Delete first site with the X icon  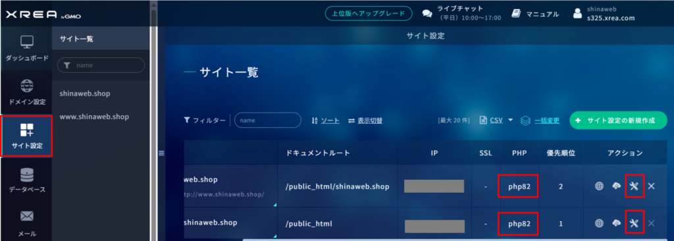651,186
